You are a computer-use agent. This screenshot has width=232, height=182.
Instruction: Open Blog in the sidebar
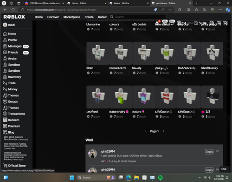tap(8, 132)
